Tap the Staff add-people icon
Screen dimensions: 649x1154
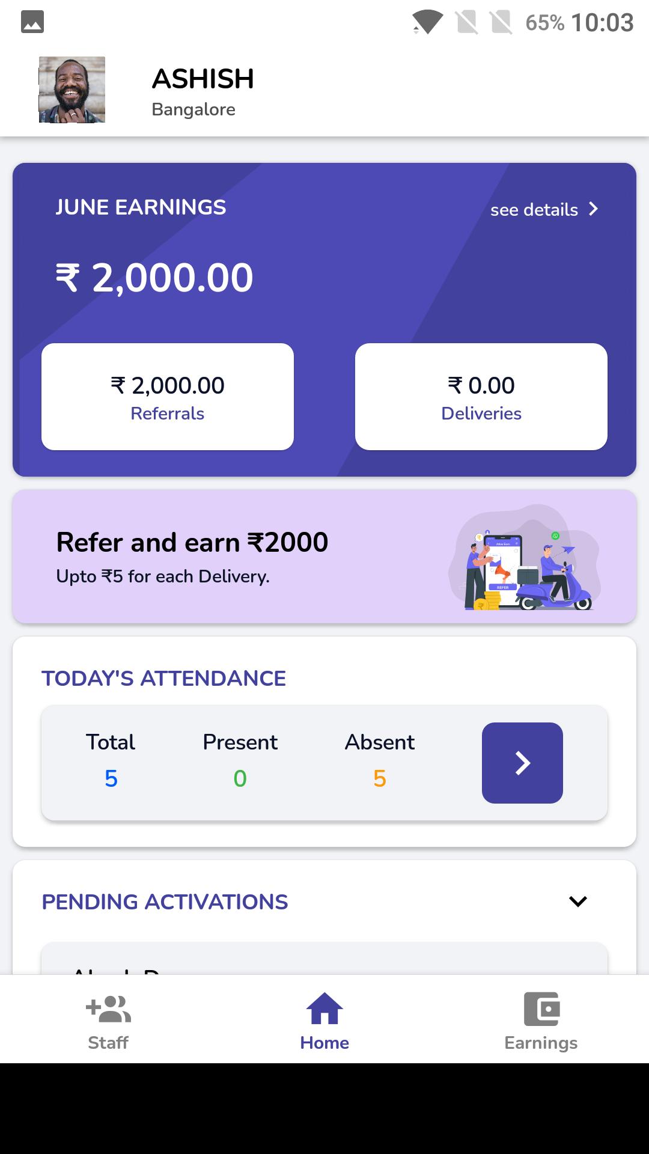pos(108,1009)
